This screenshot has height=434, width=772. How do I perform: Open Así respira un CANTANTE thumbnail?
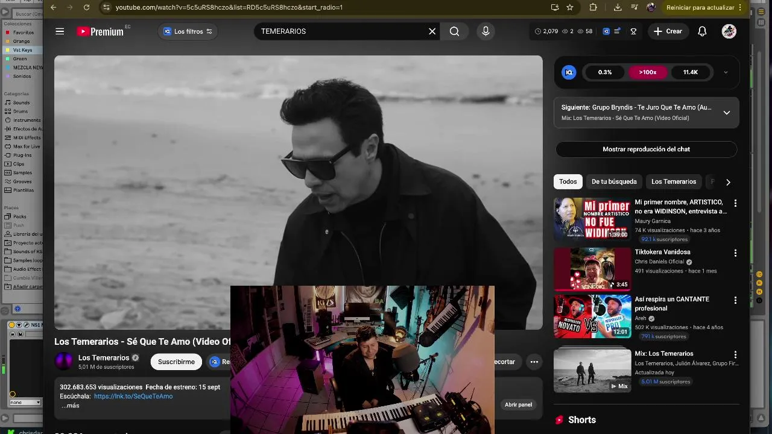tap(592, 316)
